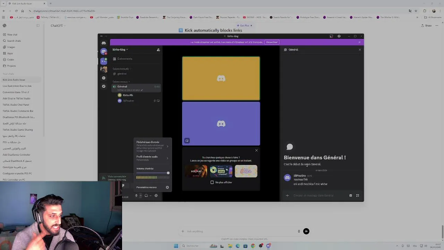Open Chrome from the Windows taskbar
The width and height of the screenshot is (444, 250).
253,246
